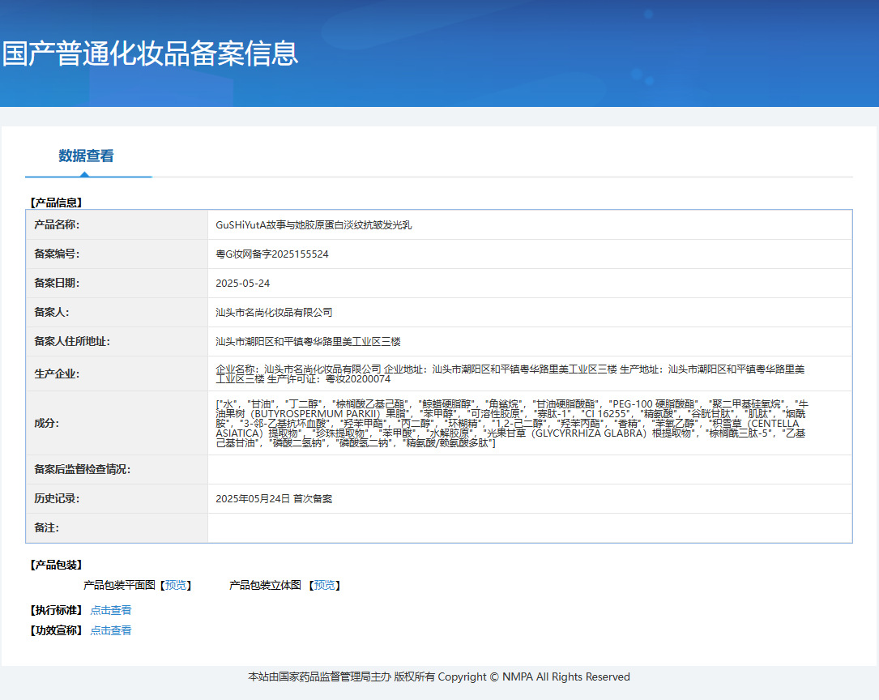This screenshot has width=879, height=700.
Task: Click the 国产普通化妆品备案信息 page title
Action: point(151,53)
